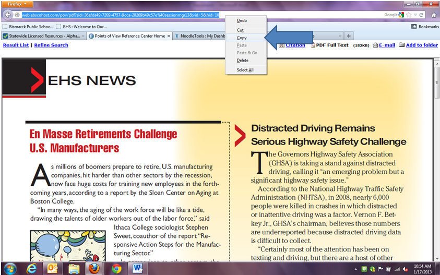Open Windows Explorer folder in taskbar
This screenshot has height=275, width=440.
click(x=74, y=268)
